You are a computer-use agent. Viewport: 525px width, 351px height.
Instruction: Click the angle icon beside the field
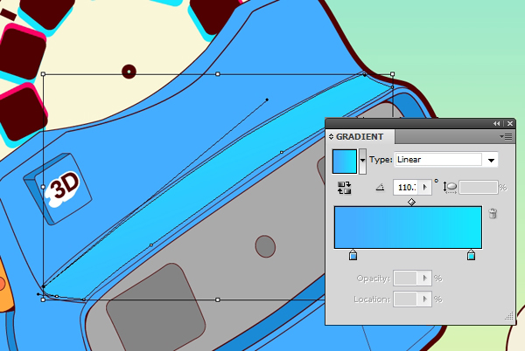pyautogui.click(x=380, y=188)
